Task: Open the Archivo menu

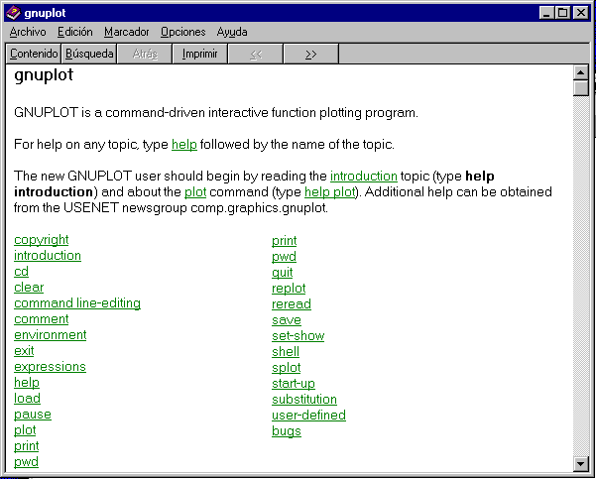Action: [x=28, y=32]
